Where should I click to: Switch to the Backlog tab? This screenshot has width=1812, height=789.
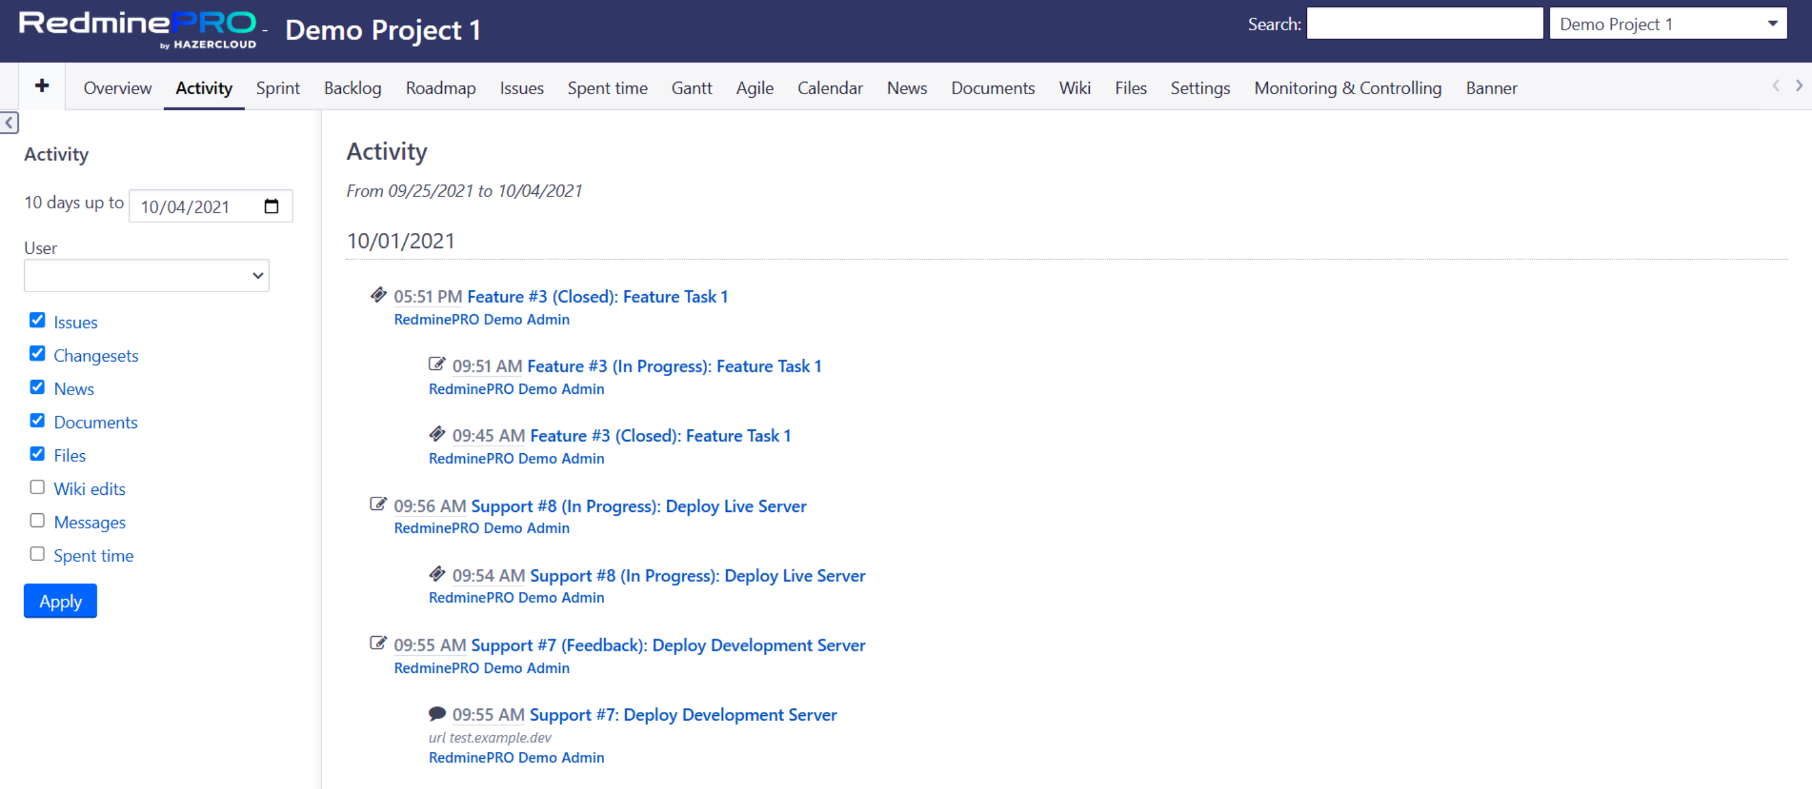pyautogui.click(x=350, y=86)
